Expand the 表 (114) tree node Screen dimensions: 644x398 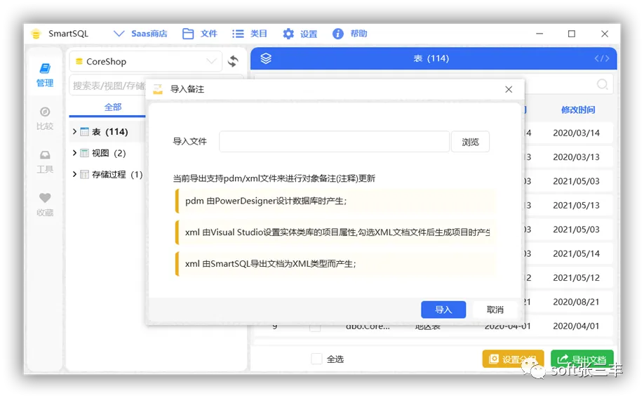click(74, 131)
